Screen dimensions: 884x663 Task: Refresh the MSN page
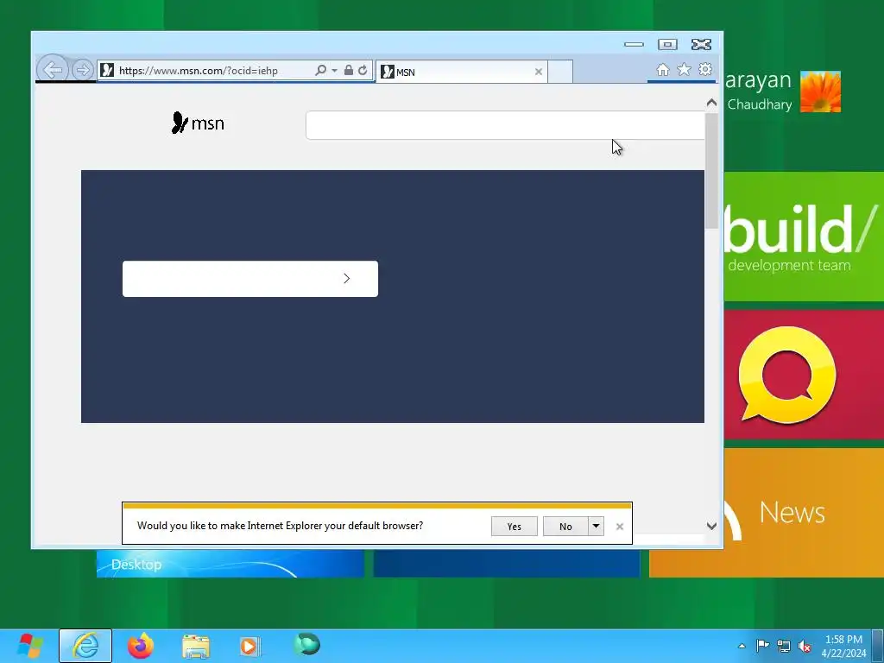tap(363, 70)
